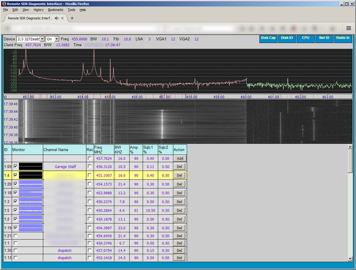The image size is (356, 270).
Task: Open the Bookmarks menu
Action: pos(56,10)
